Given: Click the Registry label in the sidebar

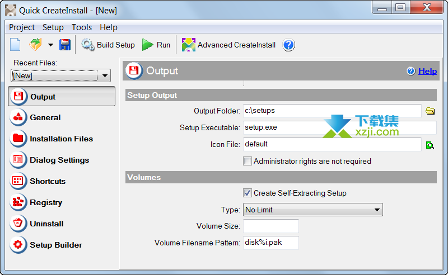Looking at the screenshot, I should tap(46, 202).
